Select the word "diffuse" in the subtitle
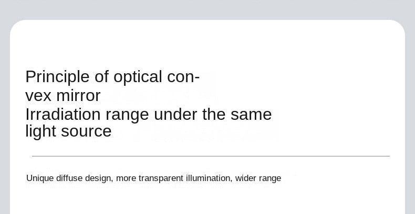415x214 pixels. click(69, 178)
